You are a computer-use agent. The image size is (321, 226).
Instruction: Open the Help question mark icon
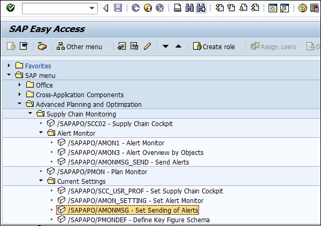(x=303, y=8)
